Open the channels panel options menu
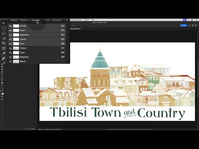The height and width of the screenshot is (149, 199). (x=67, y=20)
